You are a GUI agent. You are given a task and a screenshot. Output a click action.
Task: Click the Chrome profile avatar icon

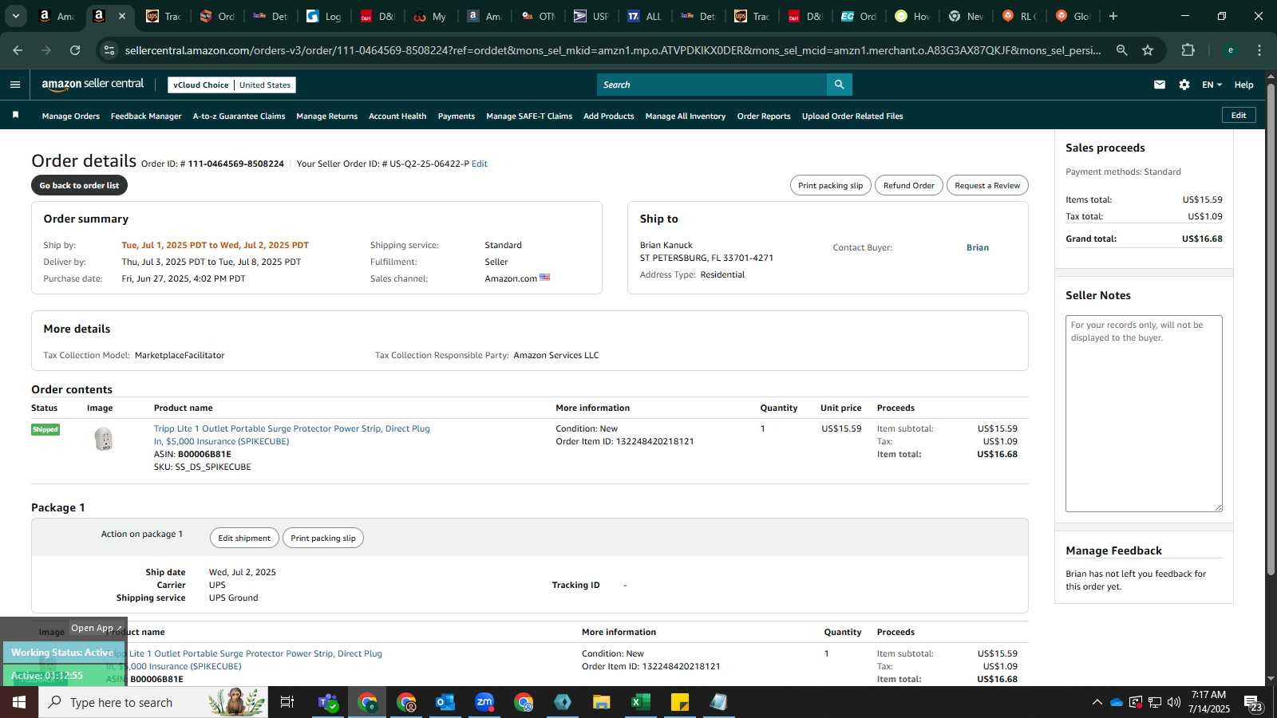pyautogui.click(x=1231, y=50)
